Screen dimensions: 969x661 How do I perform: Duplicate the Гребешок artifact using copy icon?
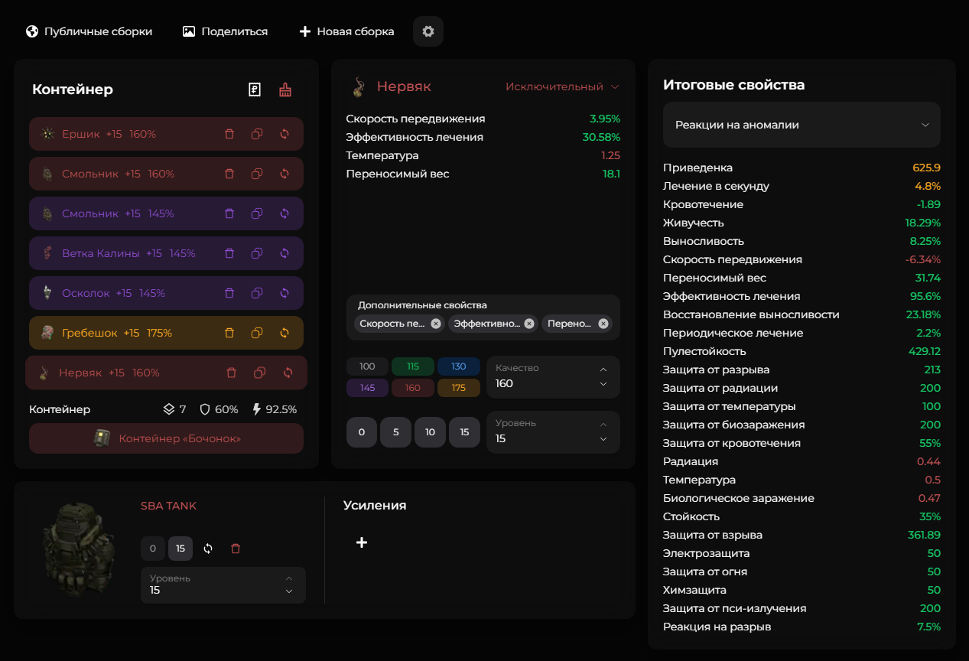(257, 333)
